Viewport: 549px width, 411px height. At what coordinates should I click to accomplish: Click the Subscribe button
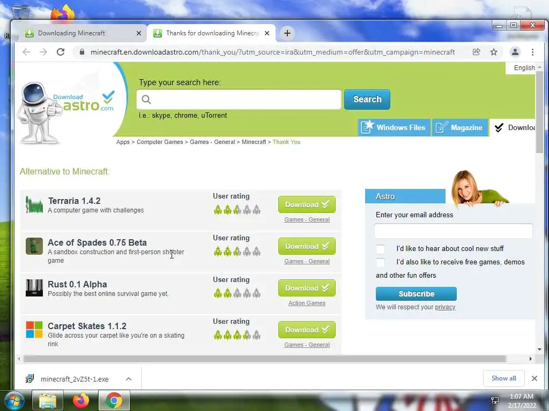tap(416, 294)
